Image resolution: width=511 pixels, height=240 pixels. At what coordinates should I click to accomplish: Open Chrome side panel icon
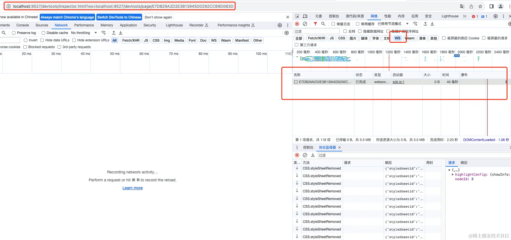point(491,6)
